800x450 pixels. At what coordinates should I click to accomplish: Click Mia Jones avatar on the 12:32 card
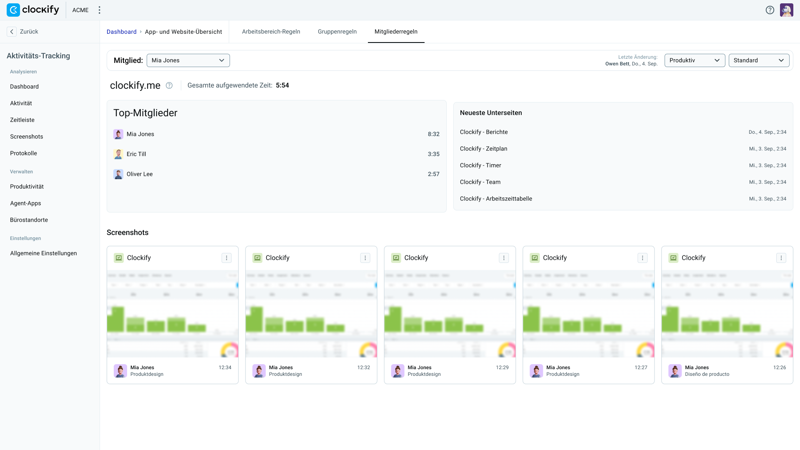pyautogui.click(x=259, y=371)
